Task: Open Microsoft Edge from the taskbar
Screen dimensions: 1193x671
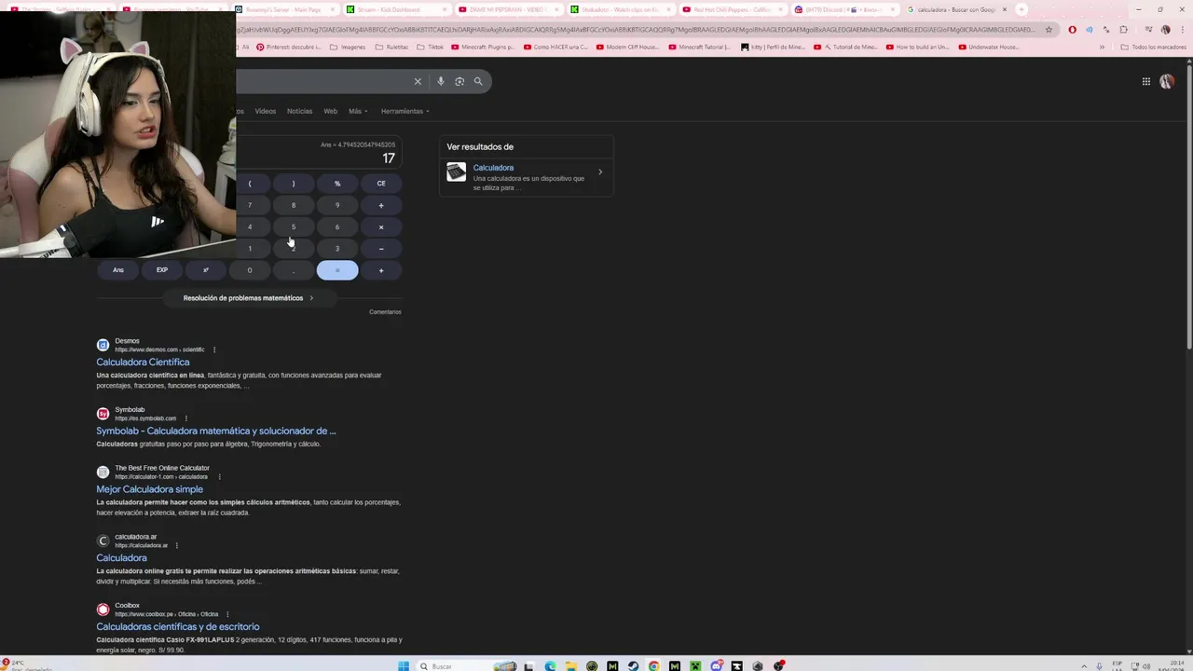Action: (550, 665)
